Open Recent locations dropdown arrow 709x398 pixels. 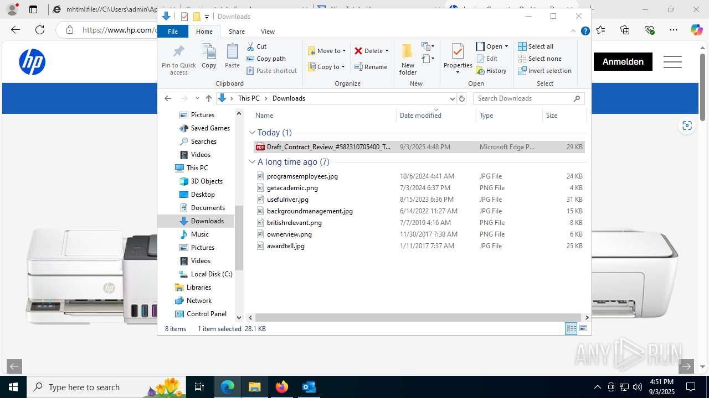click(x=197, y=98)
